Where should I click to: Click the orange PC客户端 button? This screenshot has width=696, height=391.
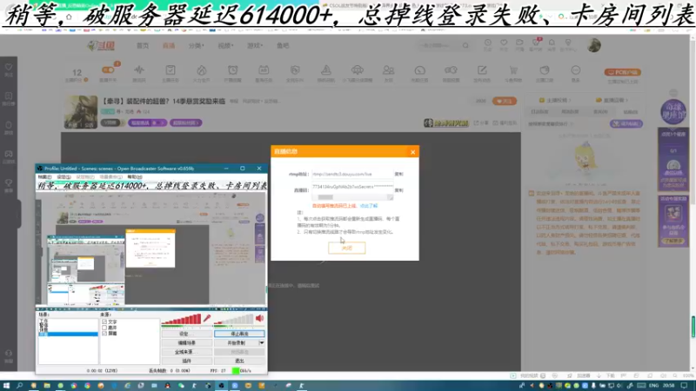(622, 72)
